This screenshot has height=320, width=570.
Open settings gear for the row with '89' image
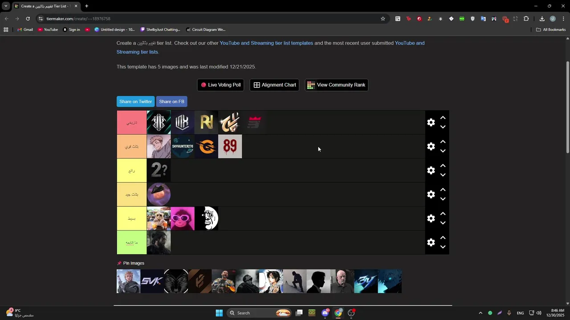[x=431, y=146]
